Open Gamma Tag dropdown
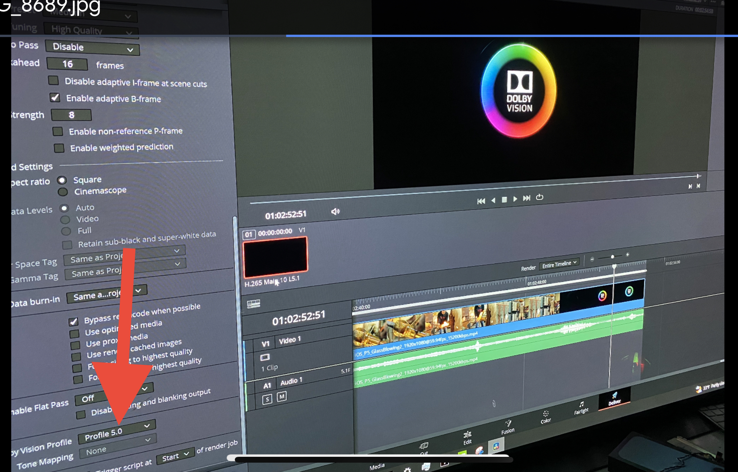Image resolution: width=738 pixels, height=472 pixels. coord(125,269)
